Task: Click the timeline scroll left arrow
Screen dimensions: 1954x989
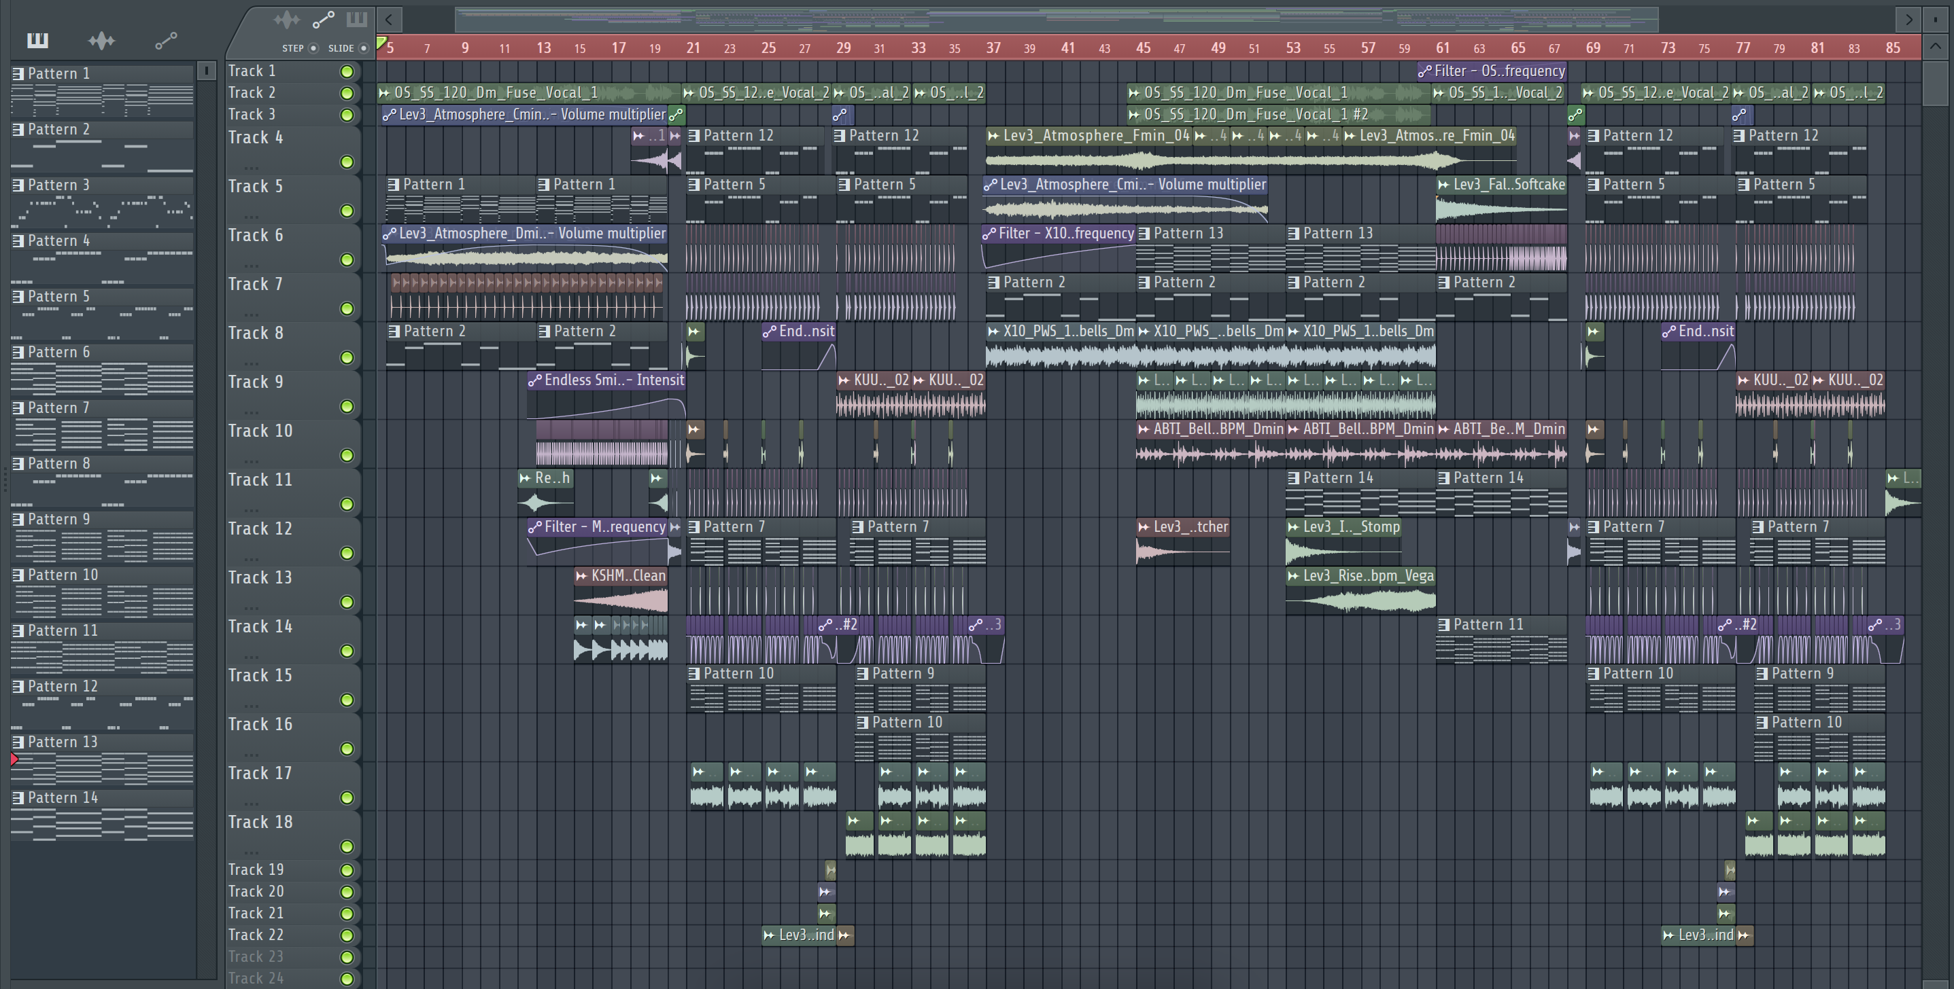Action: click(x=389, y=20)
